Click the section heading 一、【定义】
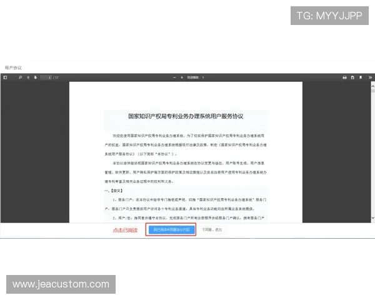Image resolution: width=375 pixels, height=300 pixels. (114, 191)
